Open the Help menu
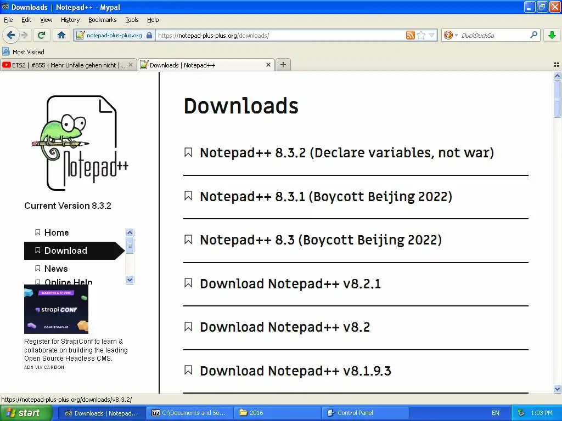Image resolution: width=562 pixels, height=421 pixels. (x=153, y=20)
